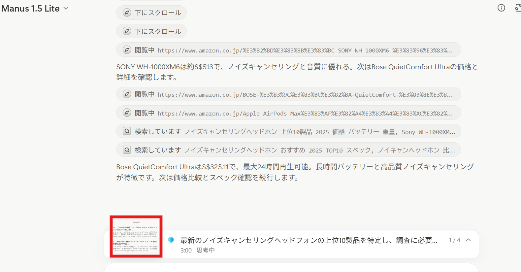The image size is (521, 272).
Task: Click the info icon in the header
Action: pyautogui.click(x=501, y=8)
